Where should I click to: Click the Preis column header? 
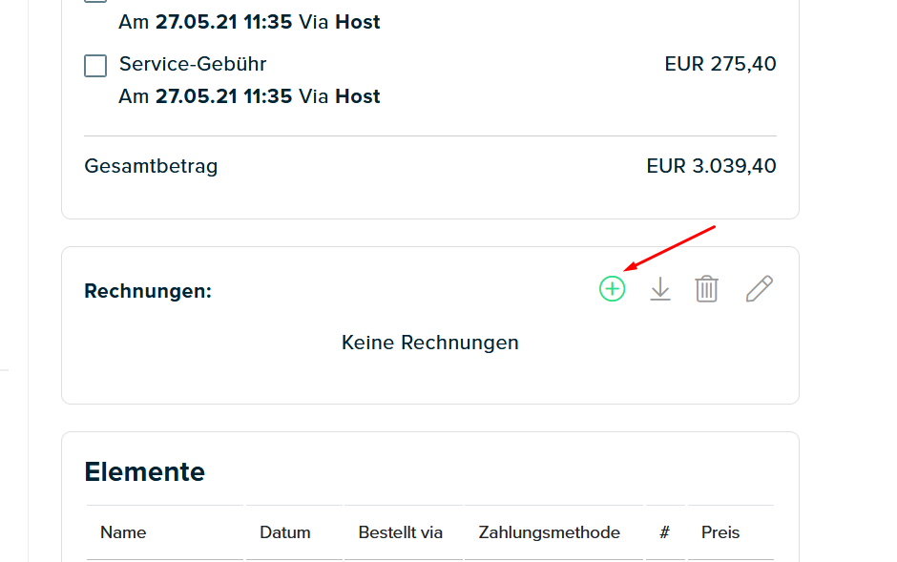pos(720,532)
